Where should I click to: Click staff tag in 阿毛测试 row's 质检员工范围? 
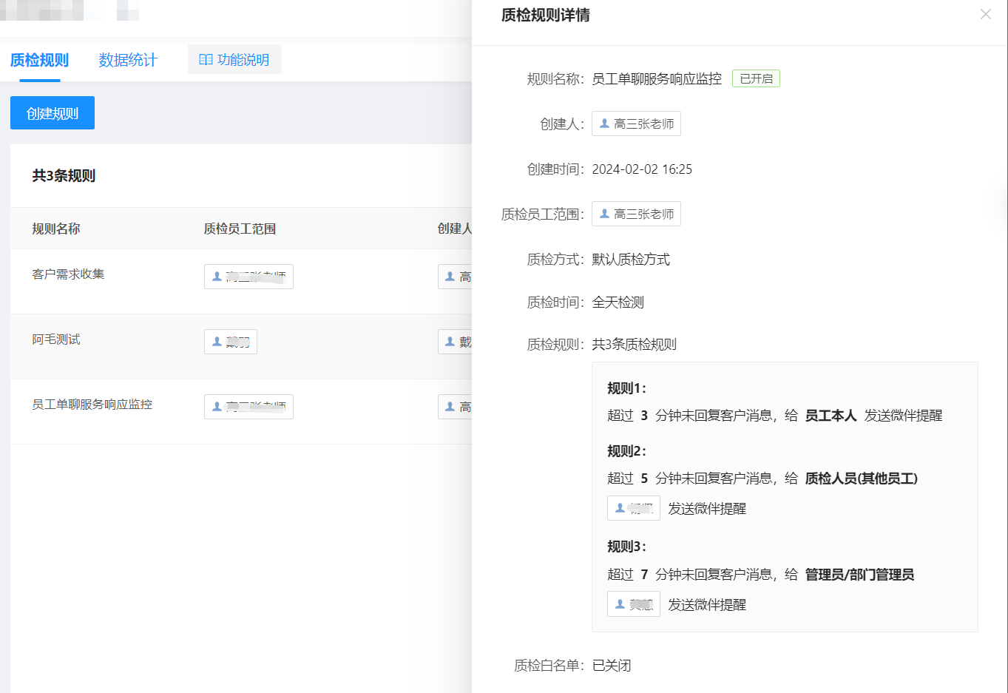(x=231, y=342)
